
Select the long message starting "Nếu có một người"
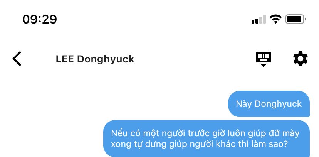pos(207,138)
